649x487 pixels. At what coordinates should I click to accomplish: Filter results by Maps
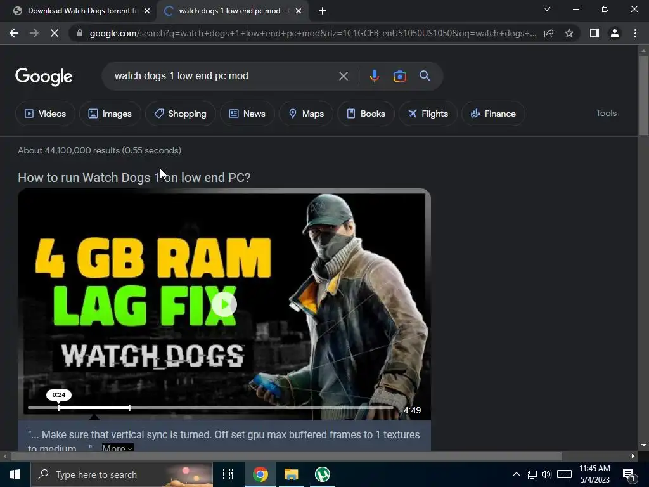pyautogui.click(x=306, y=114)
